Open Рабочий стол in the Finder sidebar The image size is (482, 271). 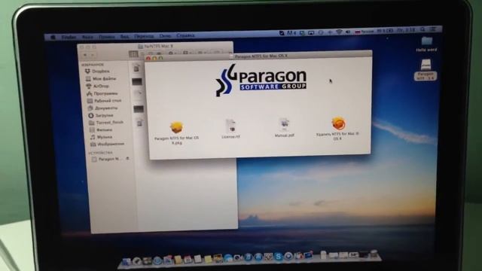click(104, 101)
